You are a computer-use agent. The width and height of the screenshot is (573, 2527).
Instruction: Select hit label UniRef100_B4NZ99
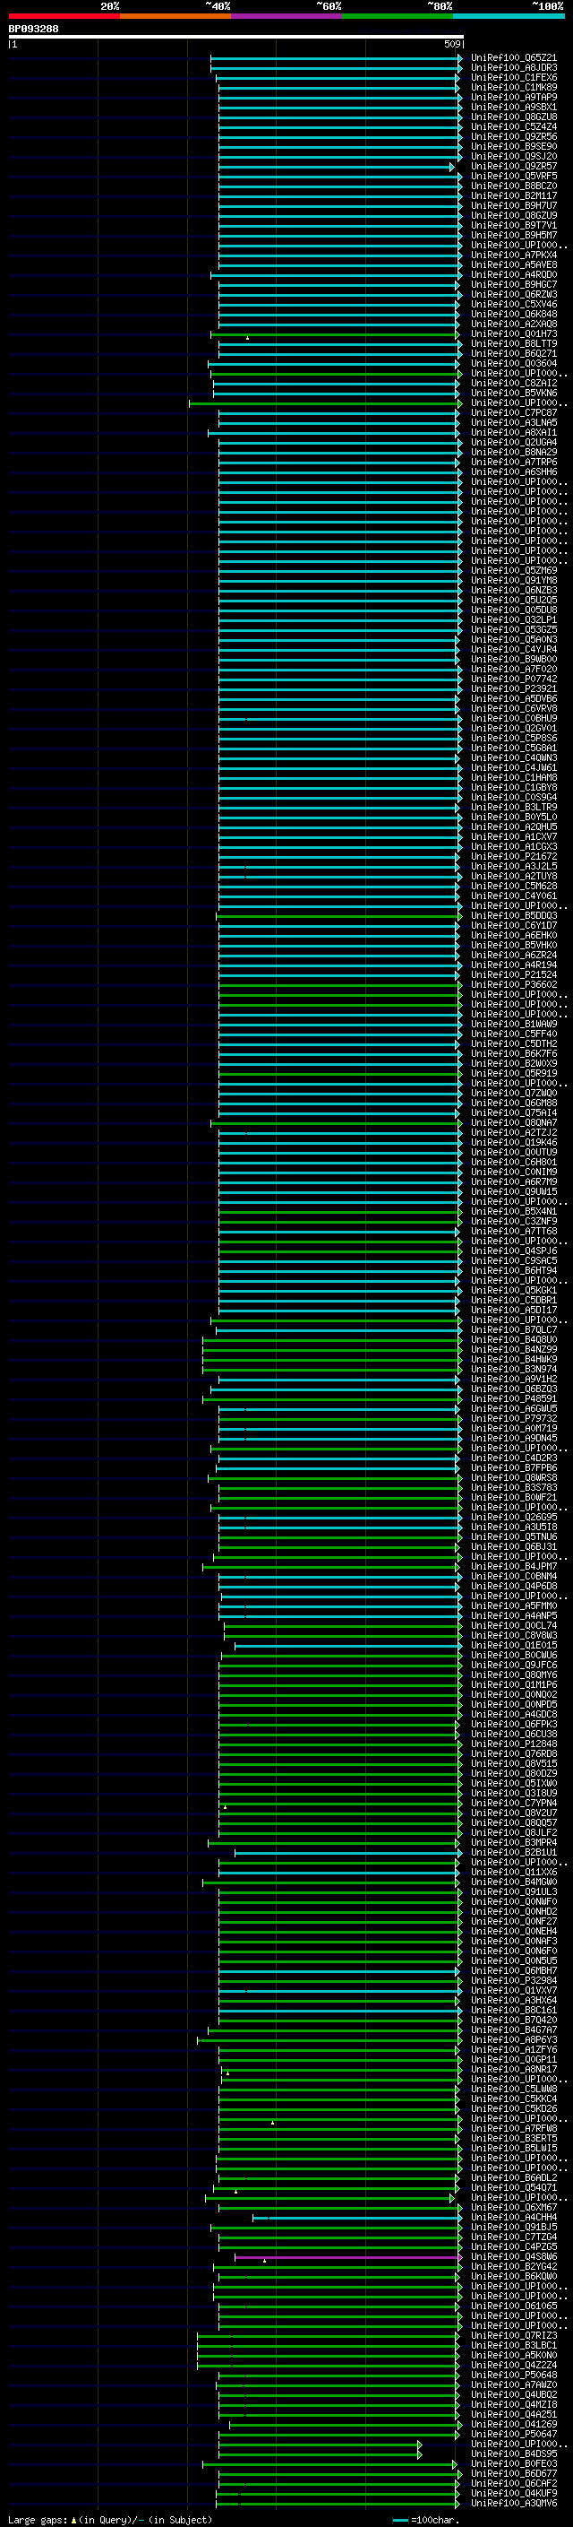click(514, 1350)
